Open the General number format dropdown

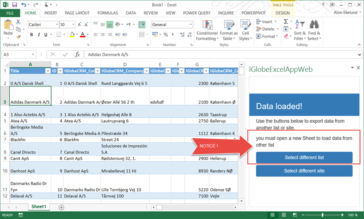(x=191, y=25)
